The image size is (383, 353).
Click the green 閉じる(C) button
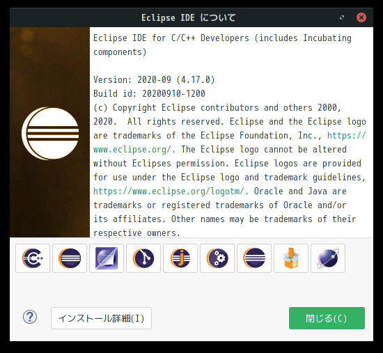[327, 318]
